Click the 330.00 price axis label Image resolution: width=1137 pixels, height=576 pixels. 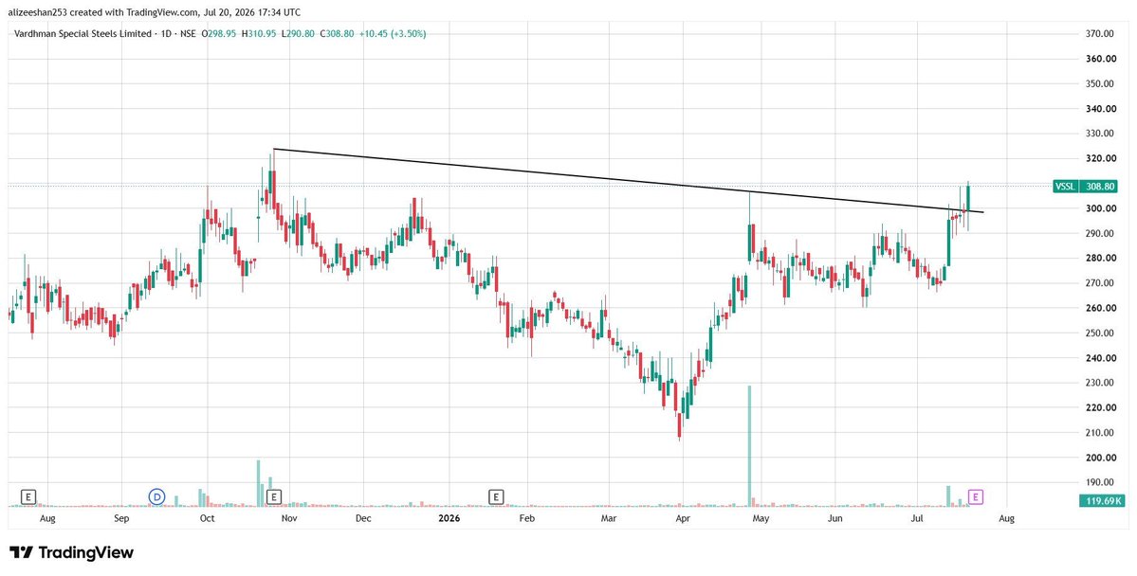tap(1100, 134)
